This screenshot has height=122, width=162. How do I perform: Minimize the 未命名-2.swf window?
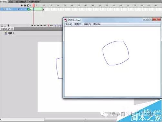point(145,19)
